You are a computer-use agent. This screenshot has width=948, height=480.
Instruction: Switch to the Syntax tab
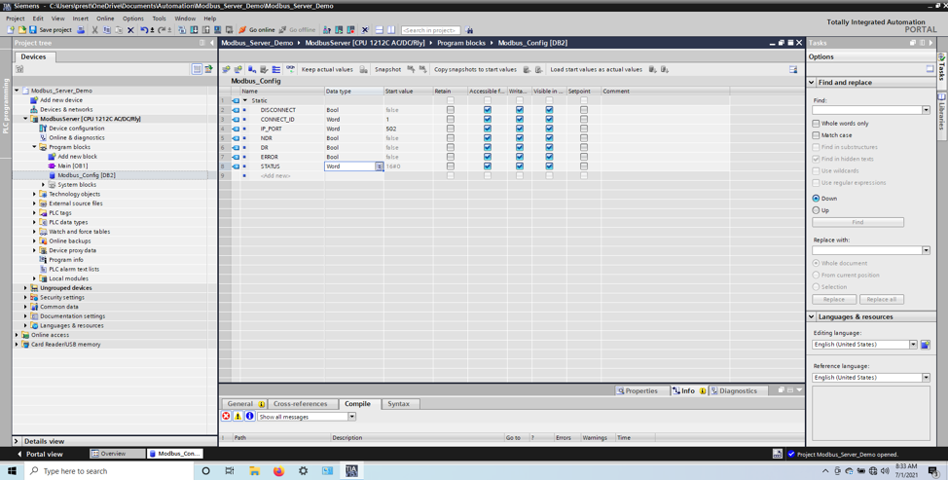coord(398,404)
